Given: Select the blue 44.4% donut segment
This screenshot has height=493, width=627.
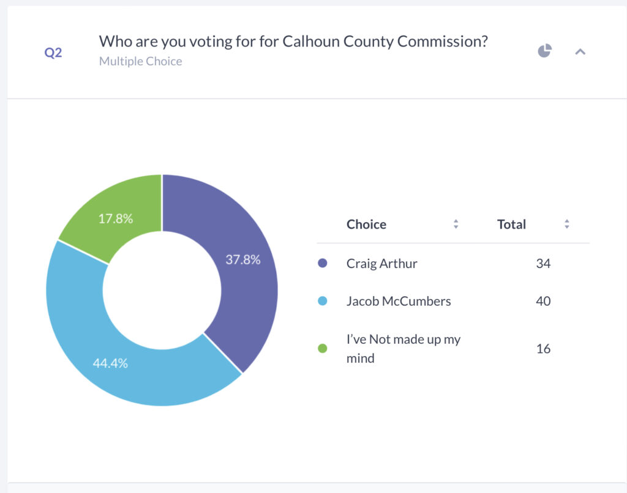Looking at the screenshot, I should (x=110, y=363).
